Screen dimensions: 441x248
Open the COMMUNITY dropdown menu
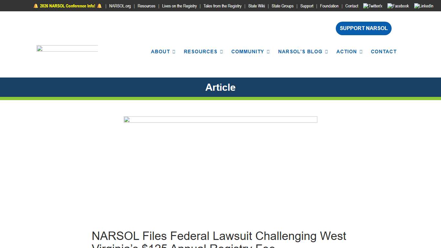pyautogui.click(x=248, y=52)
